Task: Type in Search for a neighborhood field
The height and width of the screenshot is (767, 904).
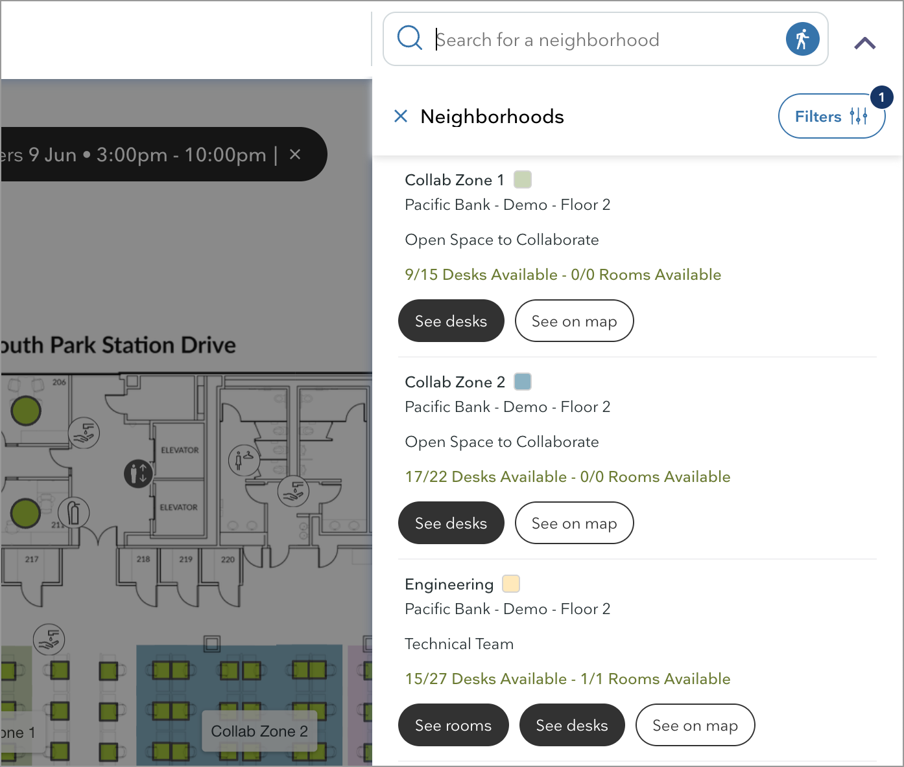Action: [x=603, y=40]
